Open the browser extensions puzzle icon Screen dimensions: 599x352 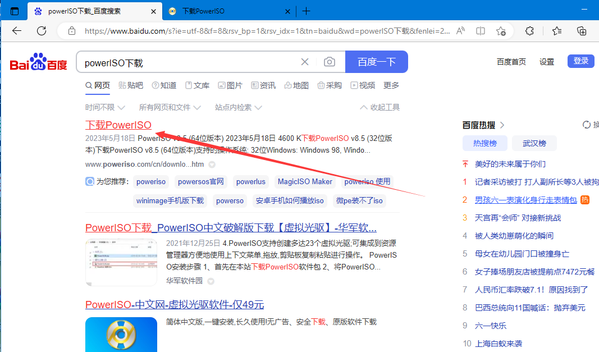[529, 31]
